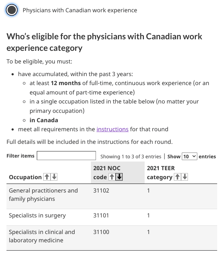Click NOC code 31101 cell
224x256 pixels.
[101, 215]
